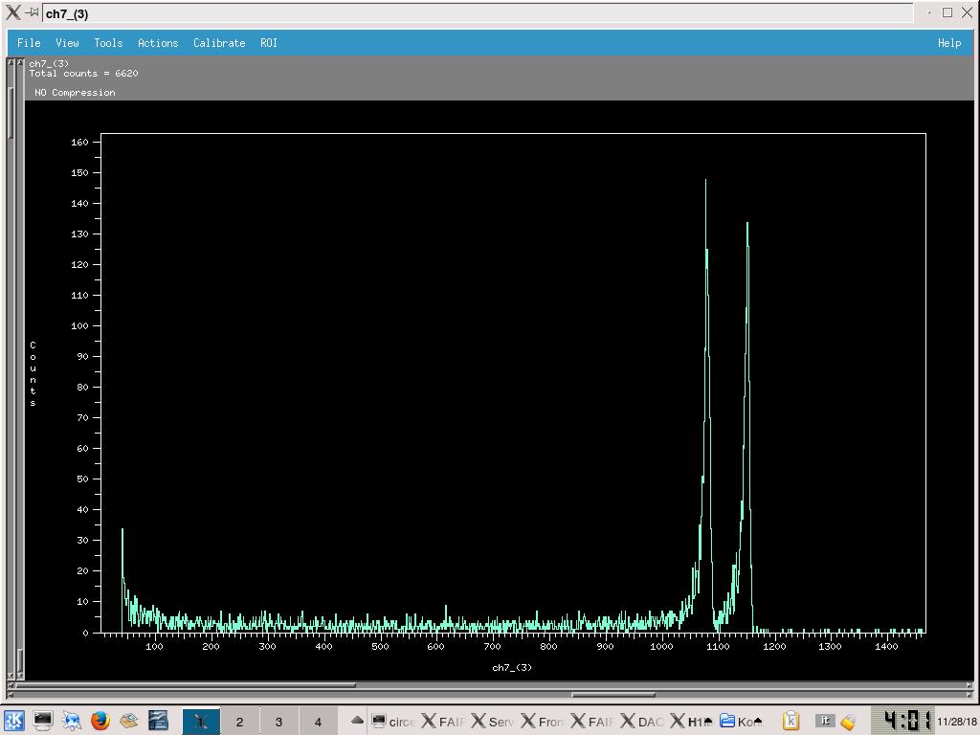
Task: Open Firefox browser from the panel
Action: point(100,721)
